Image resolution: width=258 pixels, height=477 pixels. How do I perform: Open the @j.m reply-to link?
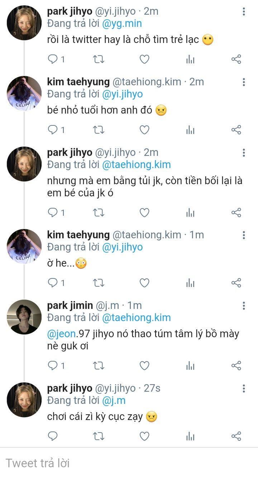(x=114, y=400)
